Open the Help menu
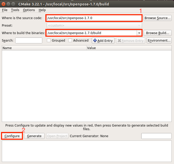The image size is (174, 164). (x=42, y=10)
